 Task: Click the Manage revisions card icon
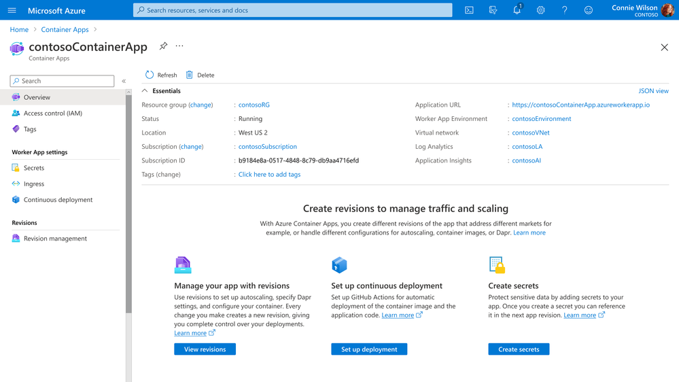[x=183, y=264]
